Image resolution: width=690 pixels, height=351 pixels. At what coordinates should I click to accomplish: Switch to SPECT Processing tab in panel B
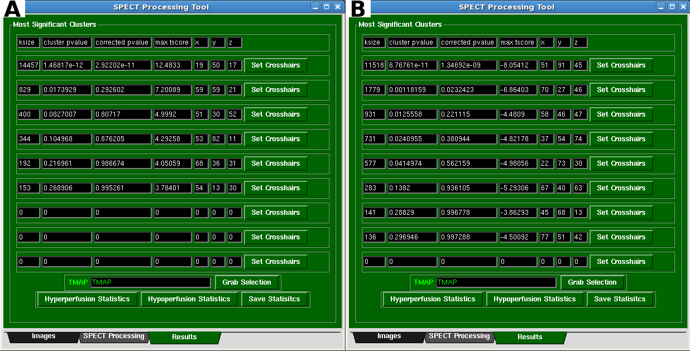[x=459, y=336]
